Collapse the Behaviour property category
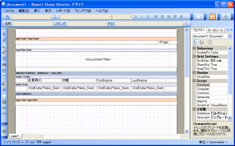This screenshot has height=146, width=235. (194, 48)
